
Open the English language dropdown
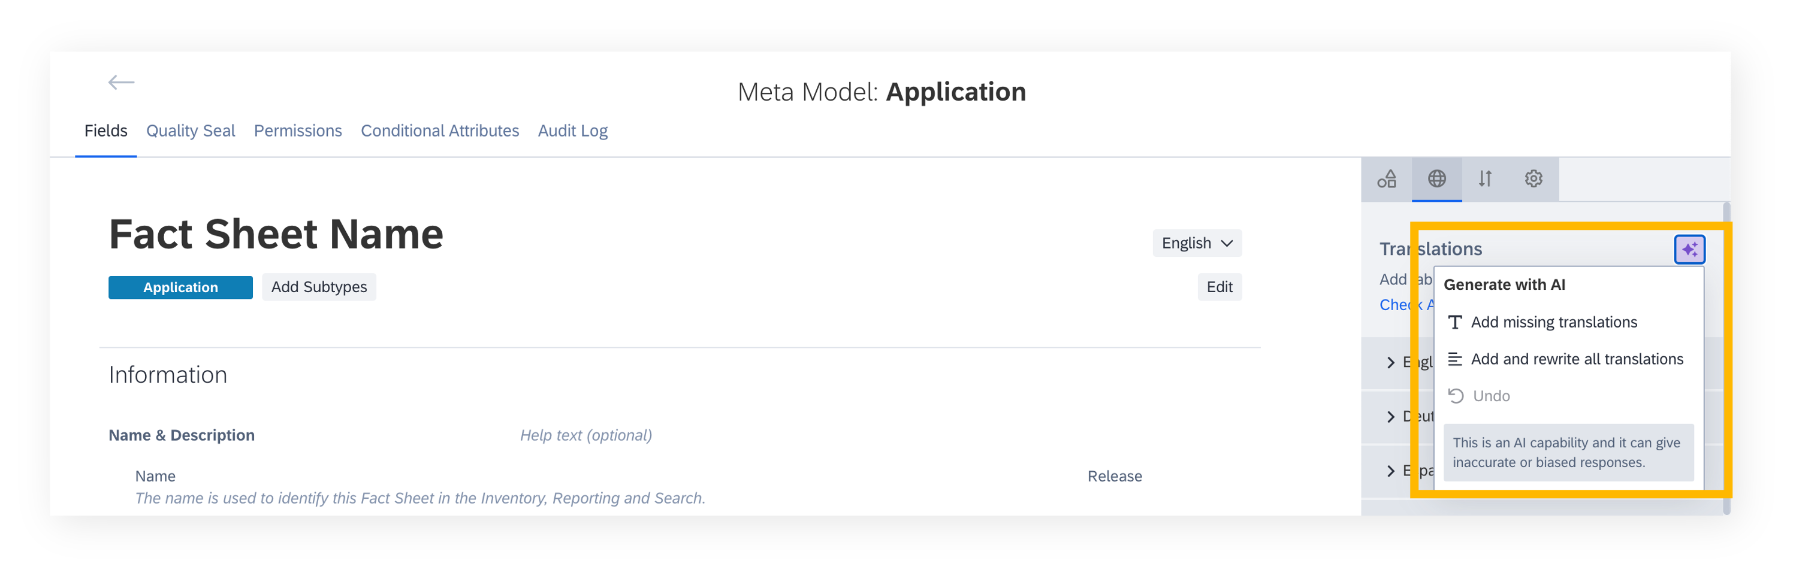[1197, 243]
